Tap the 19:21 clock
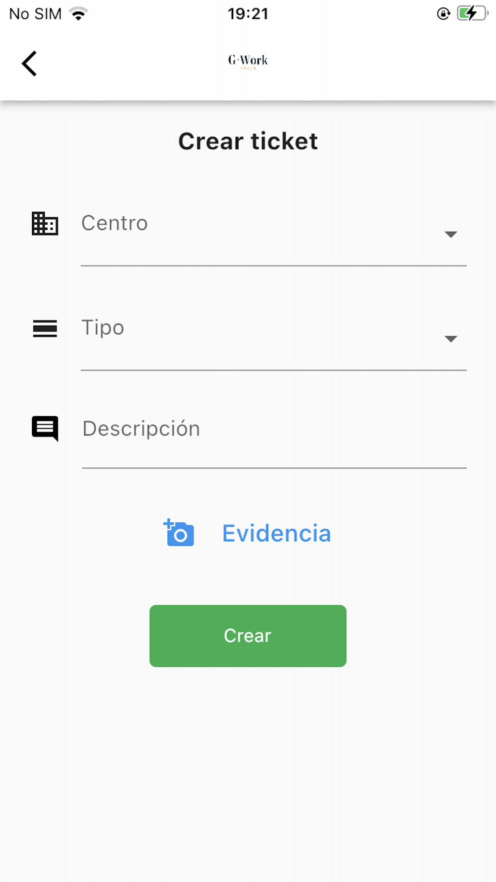496x882 pixels. [x=248, y=14]
